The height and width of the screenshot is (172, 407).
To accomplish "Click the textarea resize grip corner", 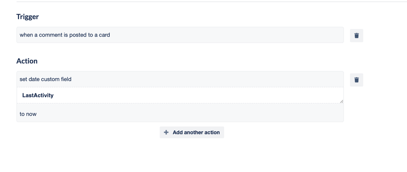I will 341,101.
